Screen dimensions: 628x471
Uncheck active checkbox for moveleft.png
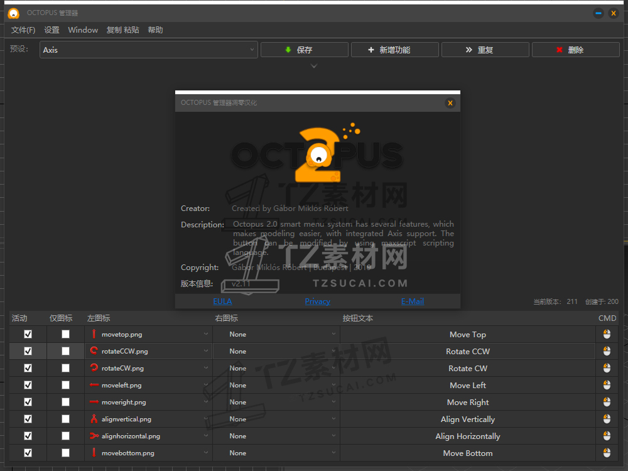[28, 385]
